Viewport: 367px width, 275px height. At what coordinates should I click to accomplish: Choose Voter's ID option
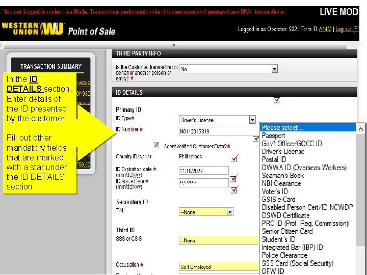tap(275, 191)
